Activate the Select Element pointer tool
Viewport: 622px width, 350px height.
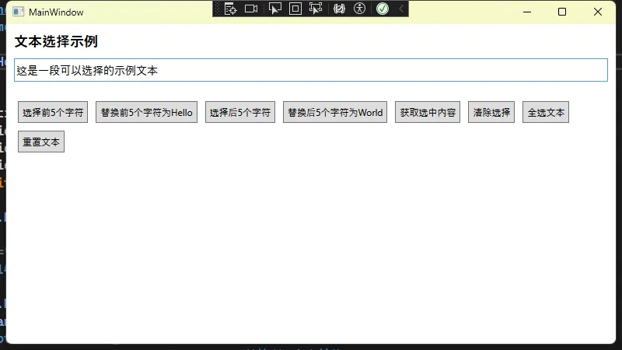click(x=274, y=9)
